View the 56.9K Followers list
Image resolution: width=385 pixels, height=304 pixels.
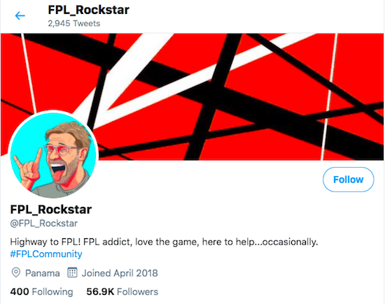[122, 291]
